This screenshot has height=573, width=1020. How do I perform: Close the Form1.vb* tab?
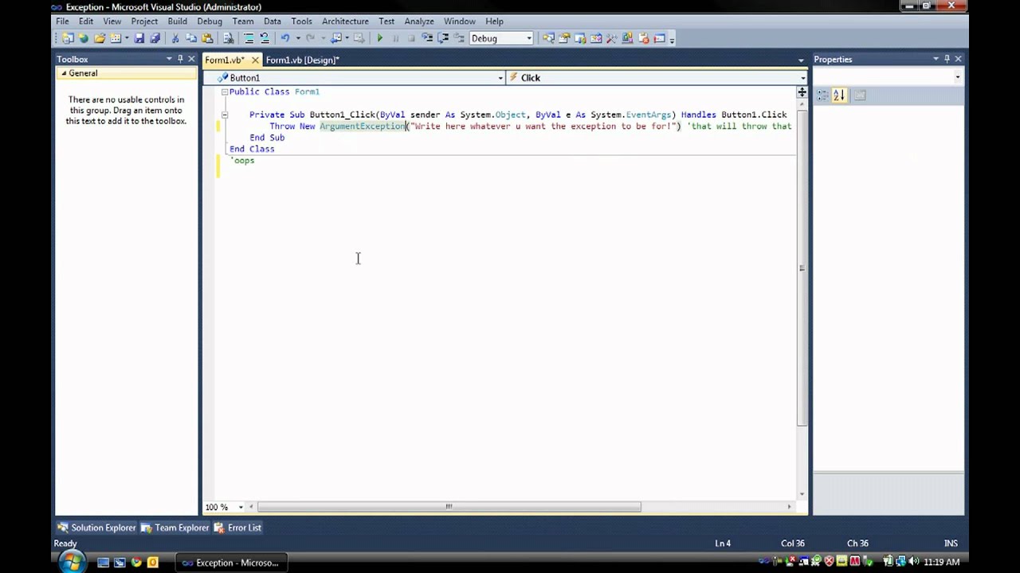click(x=255, y=60)
